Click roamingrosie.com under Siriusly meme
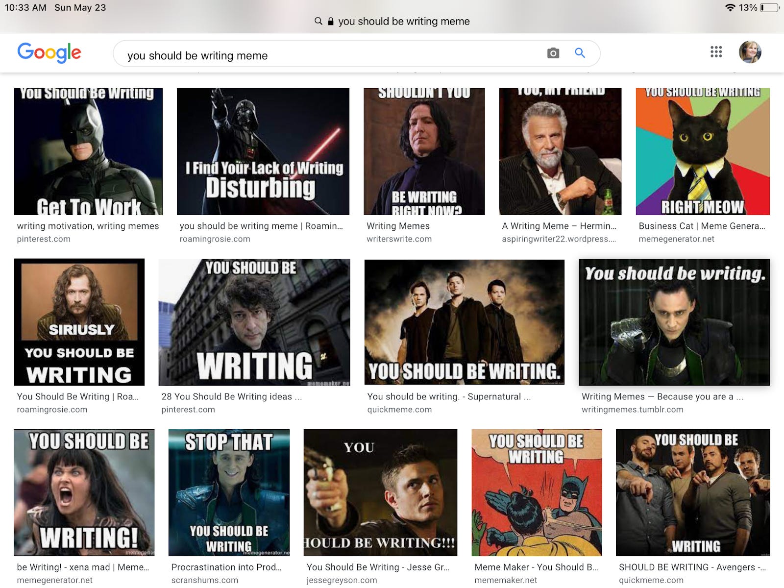 (x=52, y=410)
